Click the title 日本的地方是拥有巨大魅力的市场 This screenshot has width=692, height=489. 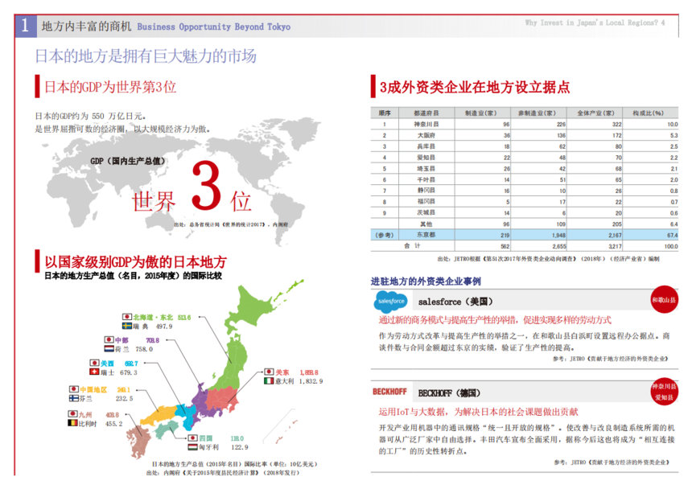146,56
